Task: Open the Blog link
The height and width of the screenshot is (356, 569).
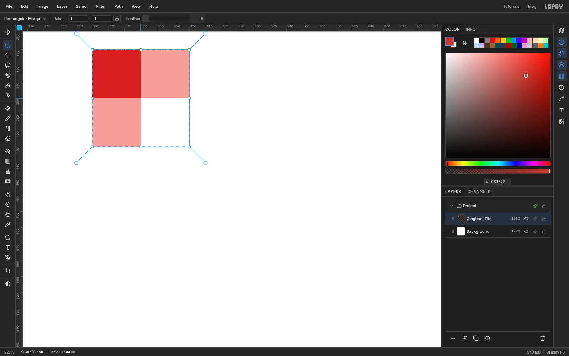Action: point(532,6)
